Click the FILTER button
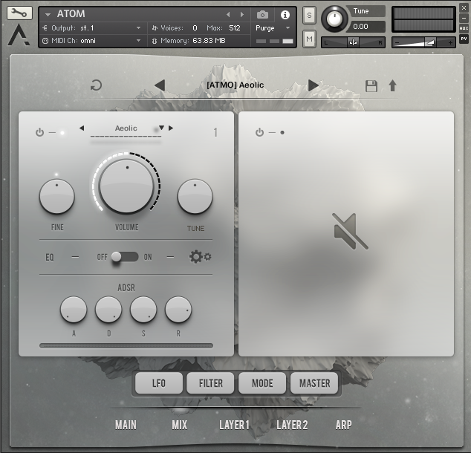The height and width of the screenshot is (453, 471). point(210,383)
